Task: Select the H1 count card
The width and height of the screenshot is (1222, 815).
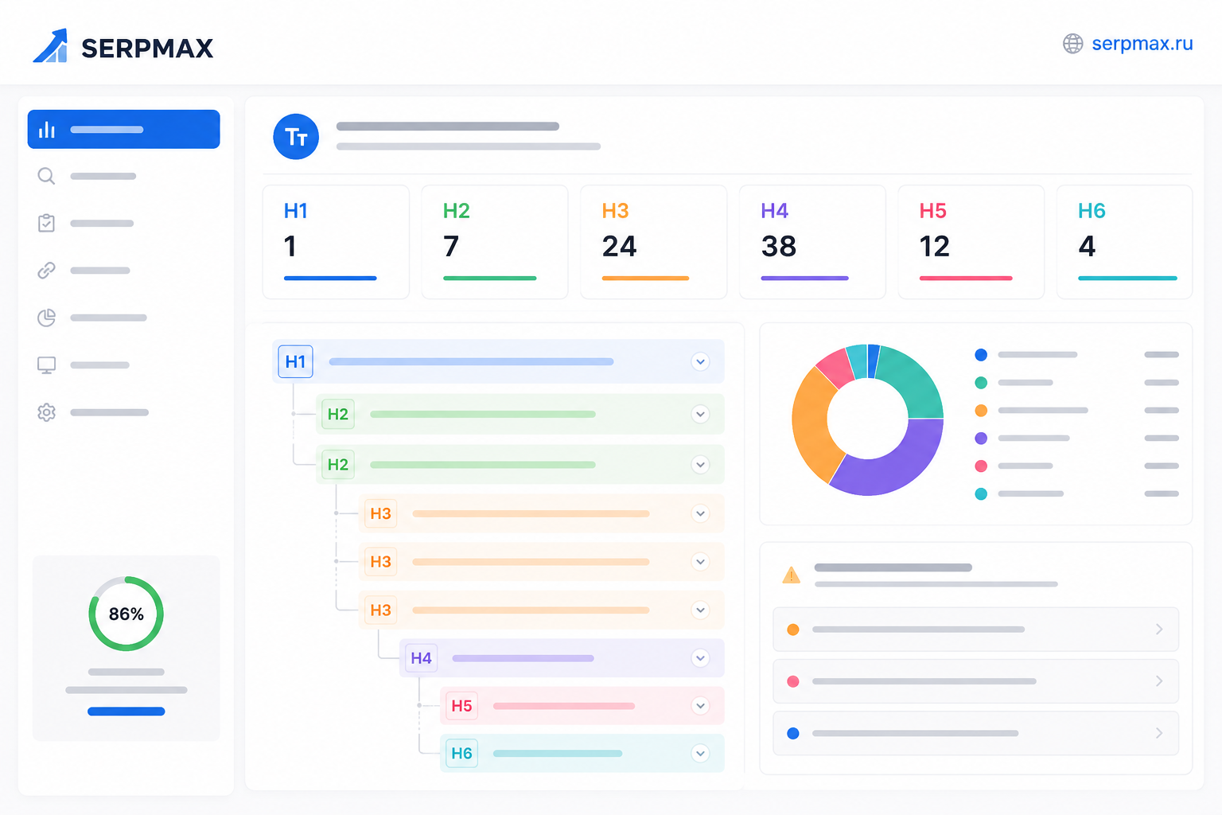Action: point(336,242)
